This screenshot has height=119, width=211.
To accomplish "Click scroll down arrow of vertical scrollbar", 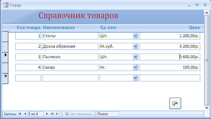I will (x=207, y=108).
